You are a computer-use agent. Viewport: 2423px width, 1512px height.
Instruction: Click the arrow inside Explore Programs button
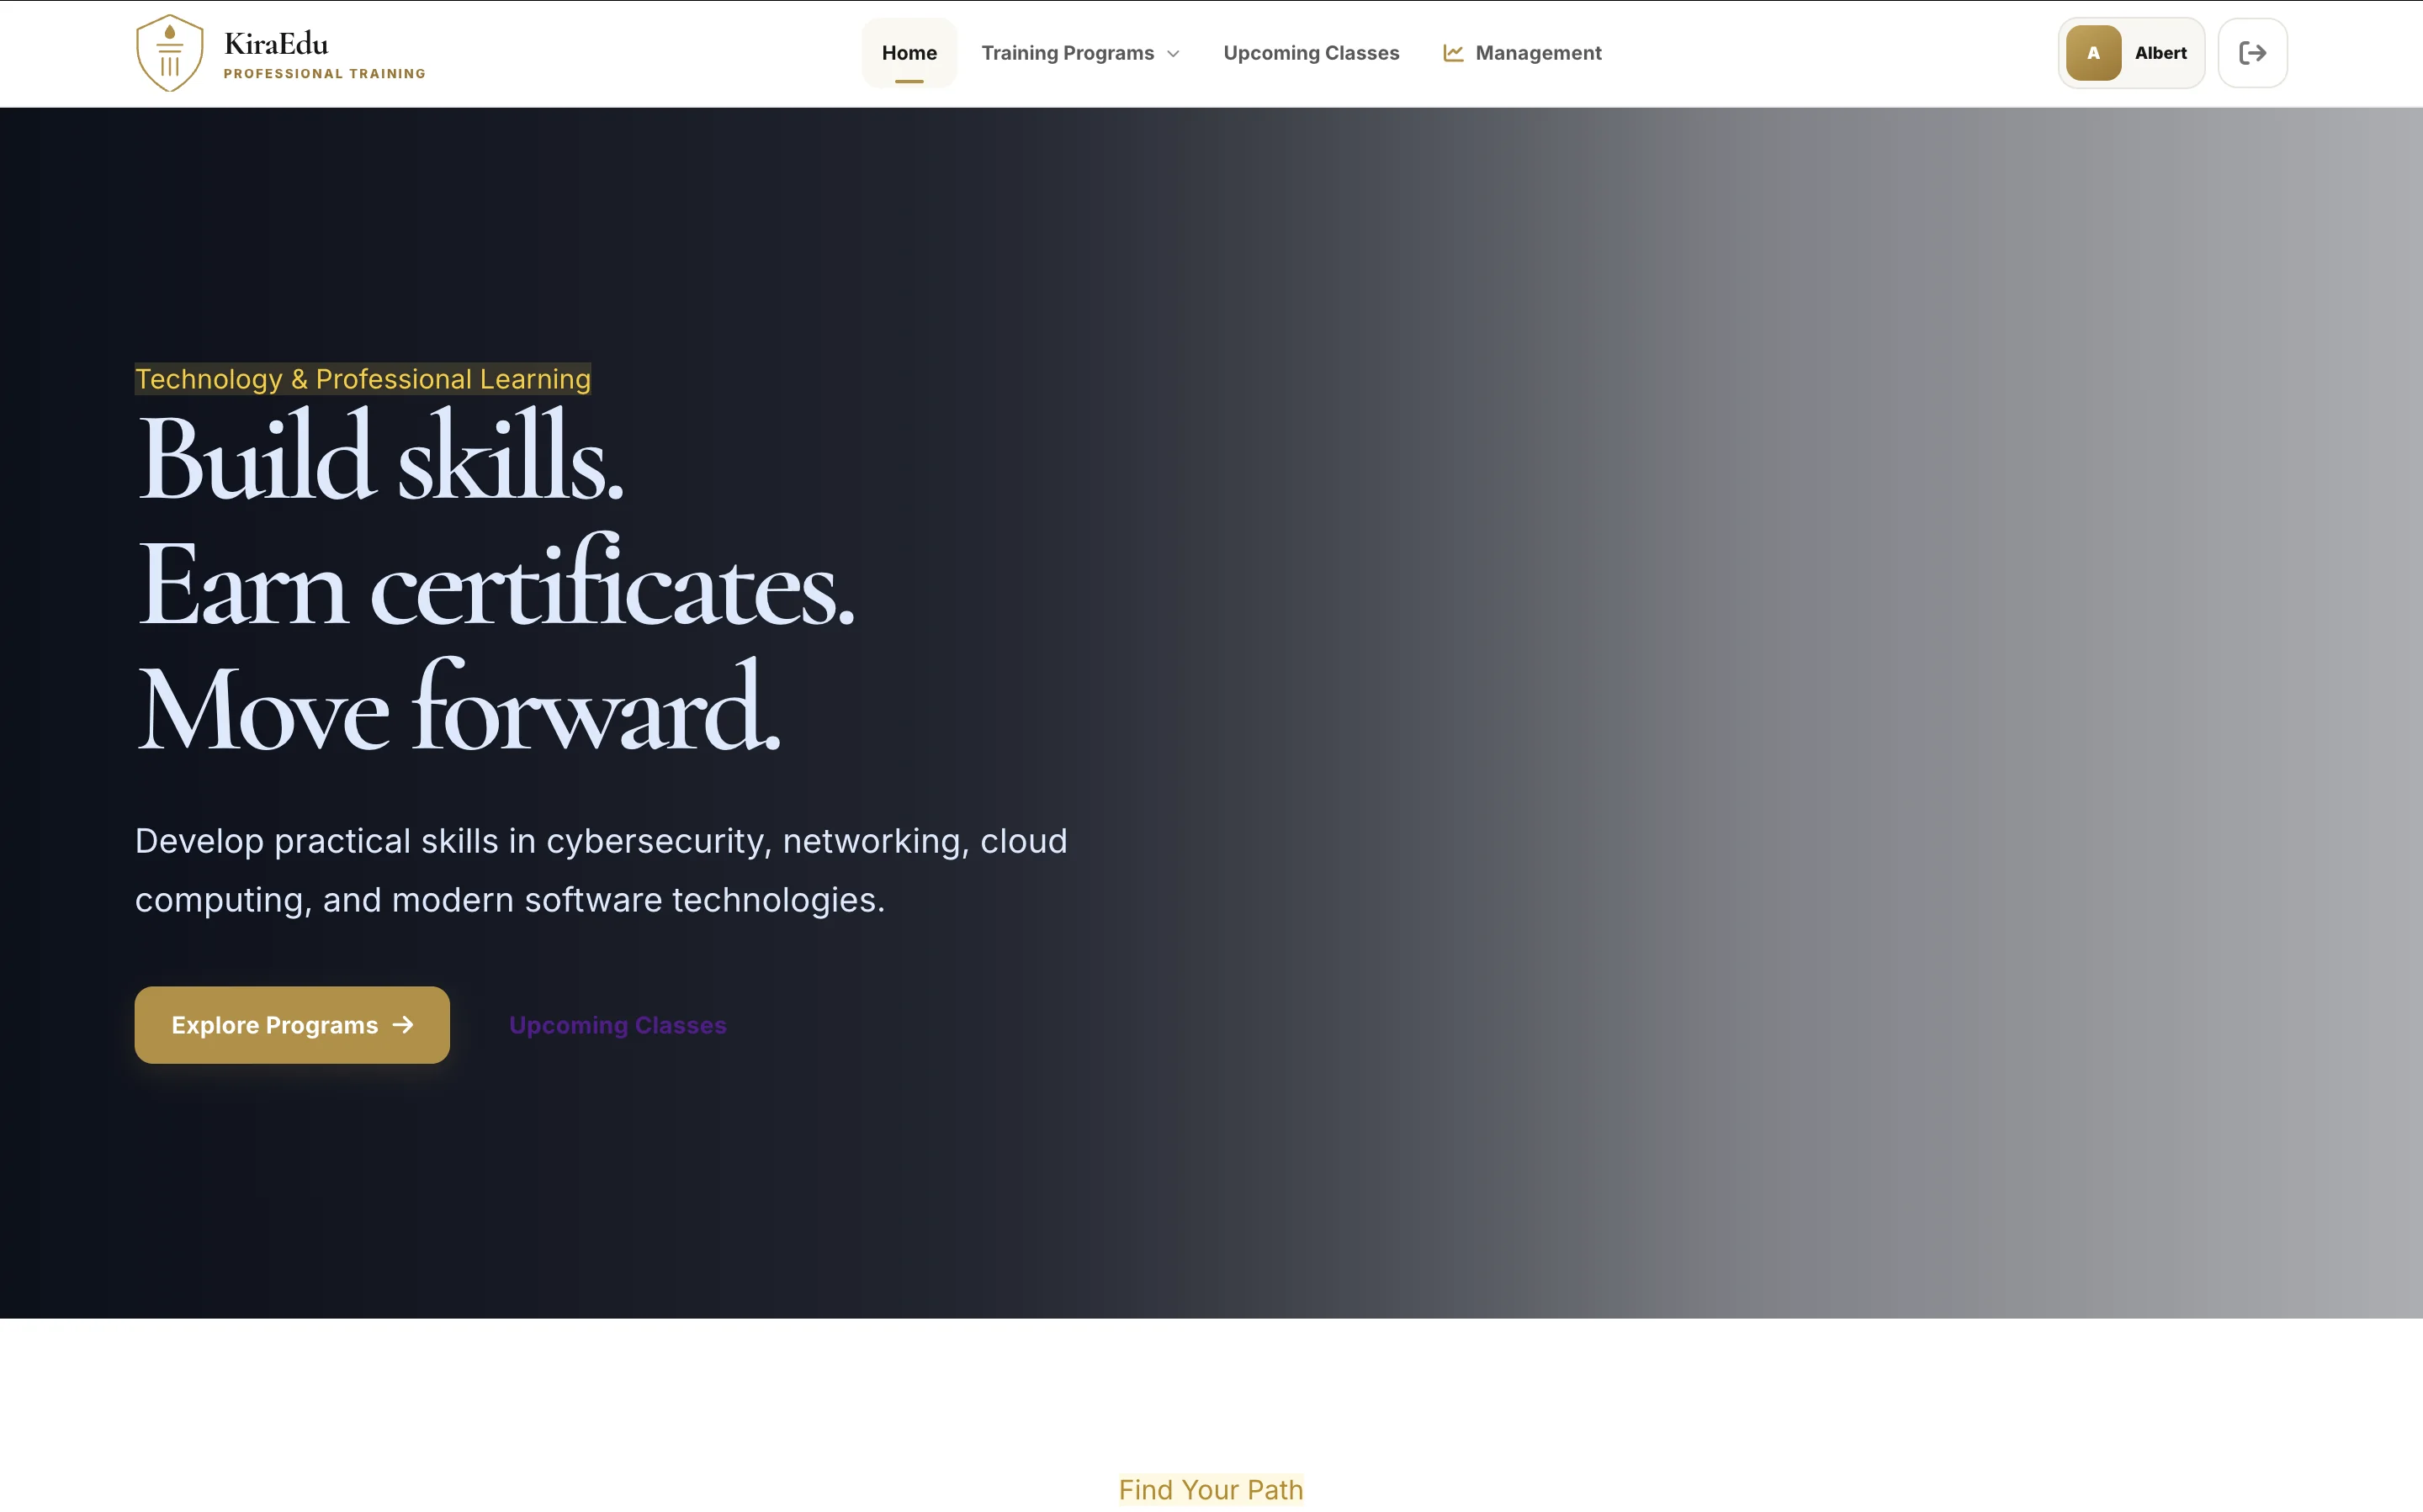403,1025
